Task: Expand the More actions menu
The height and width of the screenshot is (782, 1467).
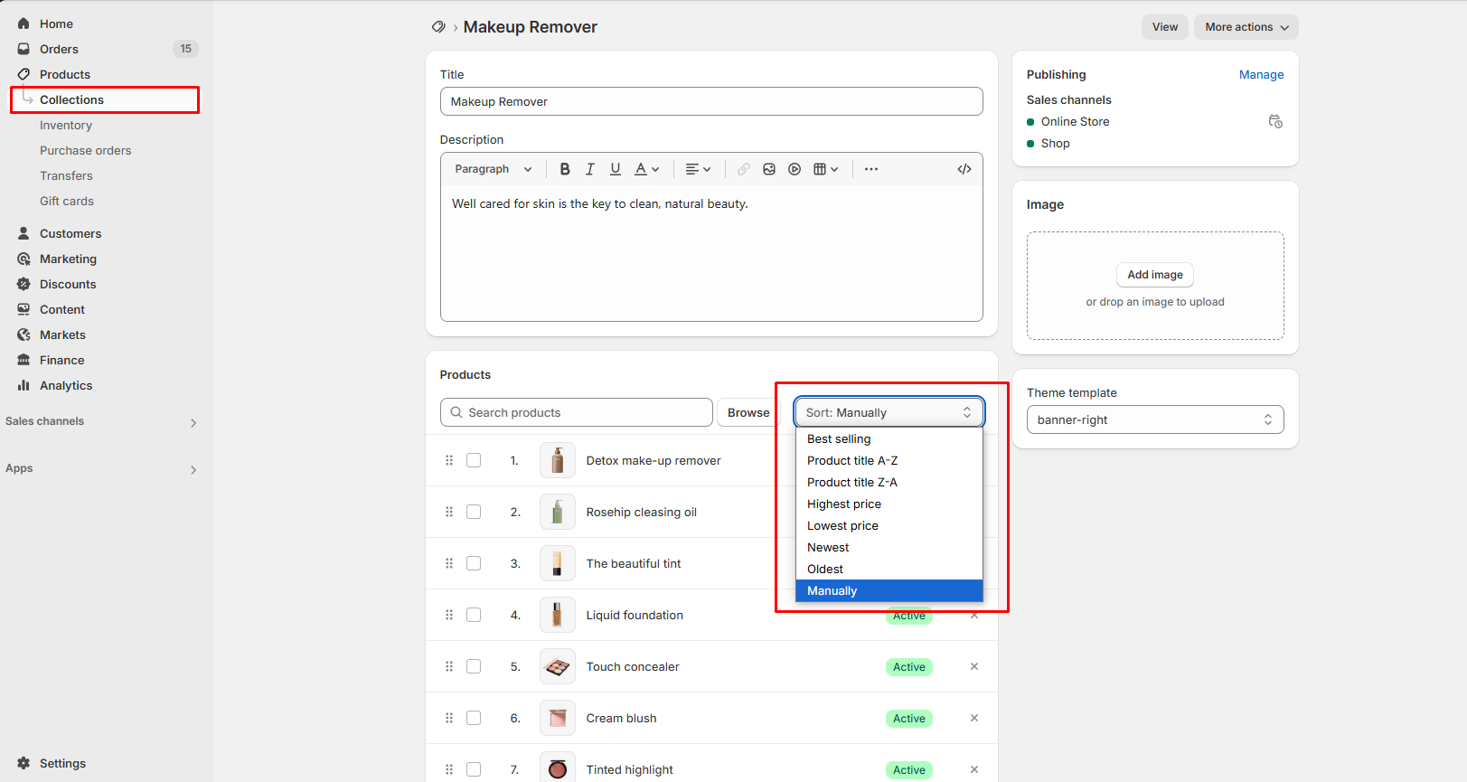Action: click(x=1246, y=27)
